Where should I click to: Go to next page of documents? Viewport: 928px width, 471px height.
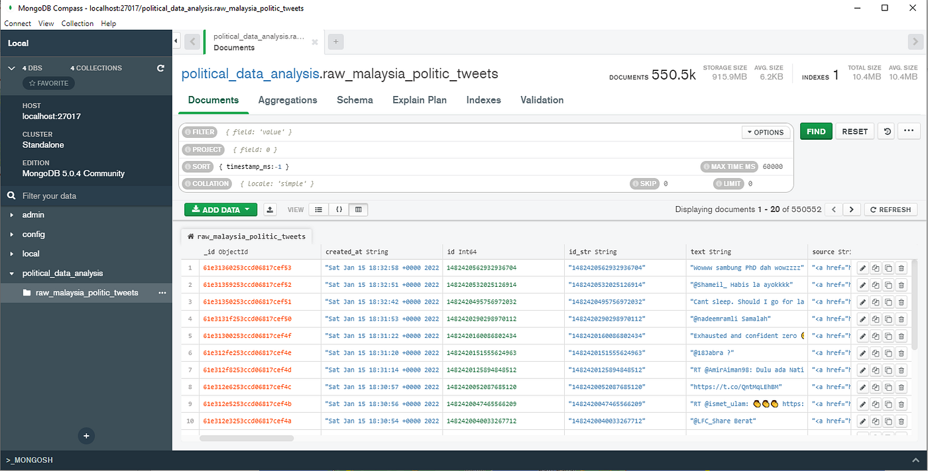852,209
